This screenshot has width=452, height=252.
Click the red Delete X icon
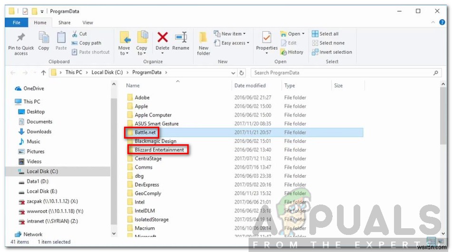tap(163, 37)
